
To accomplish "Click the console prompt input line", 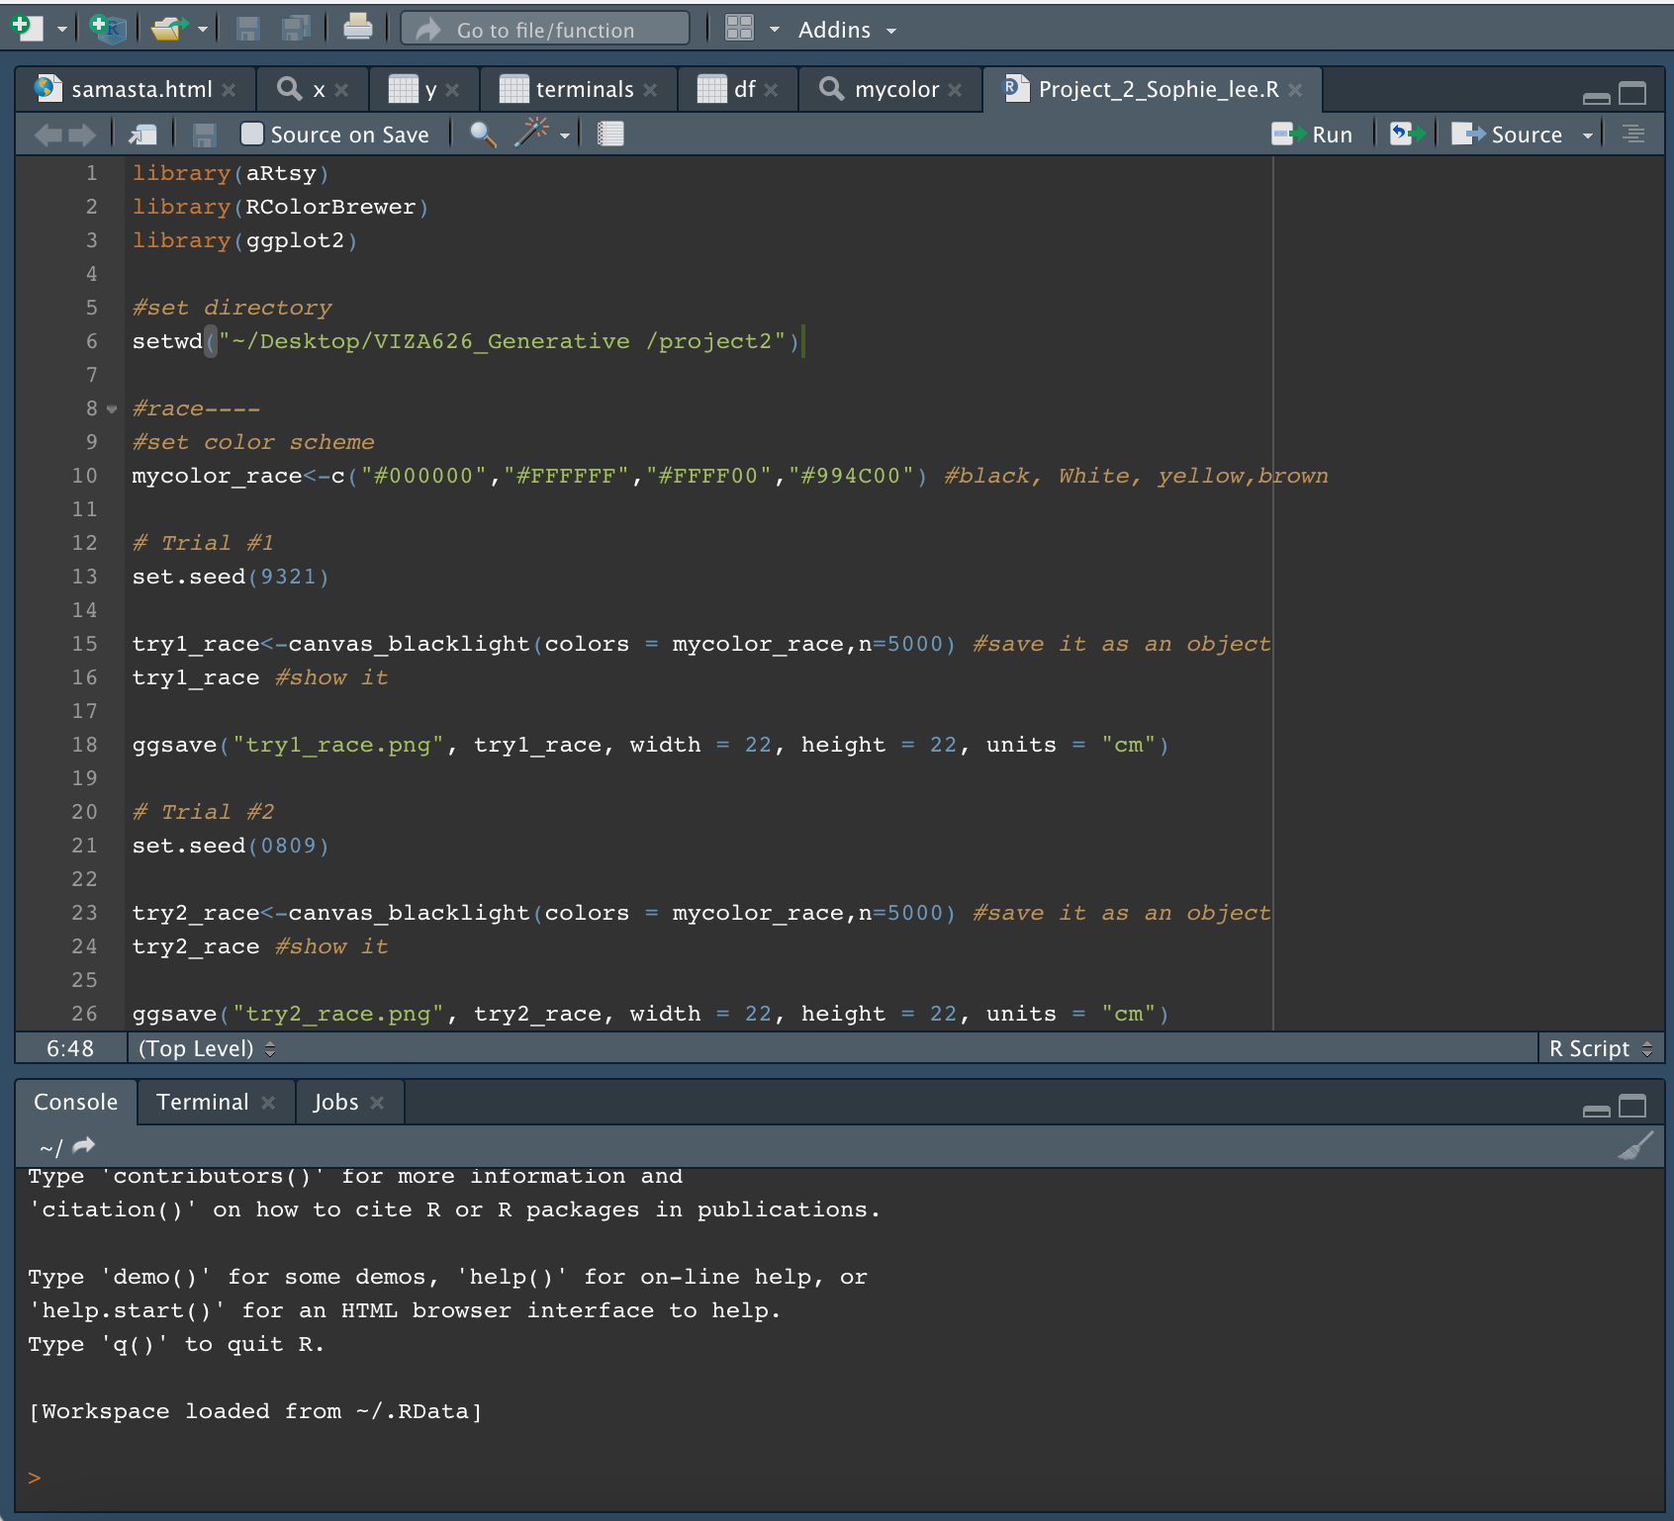I will tap(839, 1478).
